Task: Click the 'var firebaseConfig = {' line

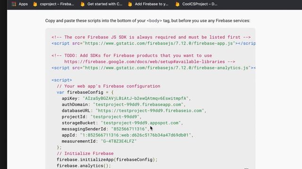Action: click(85, 92)
